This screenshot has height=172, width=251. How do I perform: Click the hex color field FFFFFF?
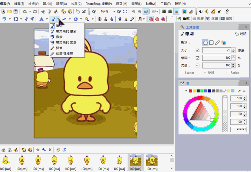tap(238, 129)
